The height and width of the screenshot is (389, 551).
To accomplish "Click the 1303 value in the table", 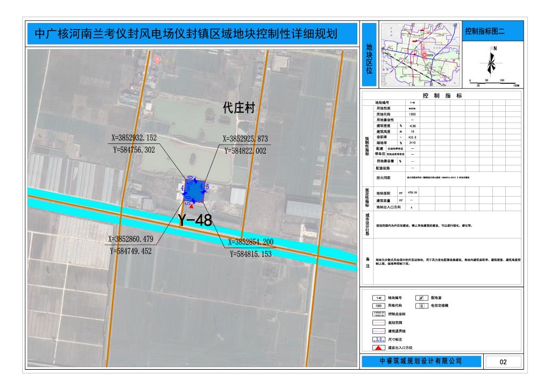I will click(x=412, y=114).
